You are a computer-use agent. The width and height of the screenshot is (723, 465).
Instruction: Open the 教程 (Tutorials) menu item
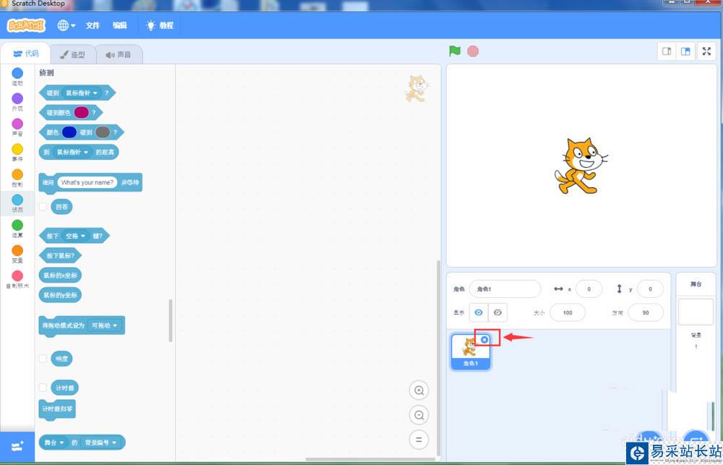tap(160, 25)
